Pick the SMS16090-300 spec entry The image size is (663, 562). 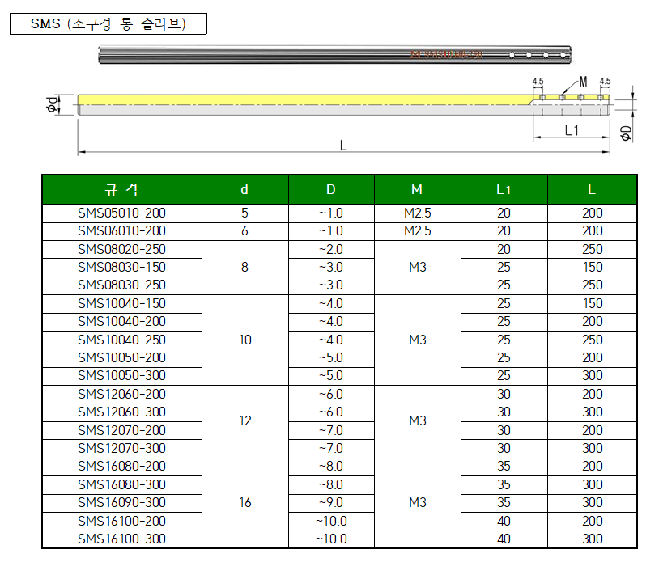click(121, 502)
